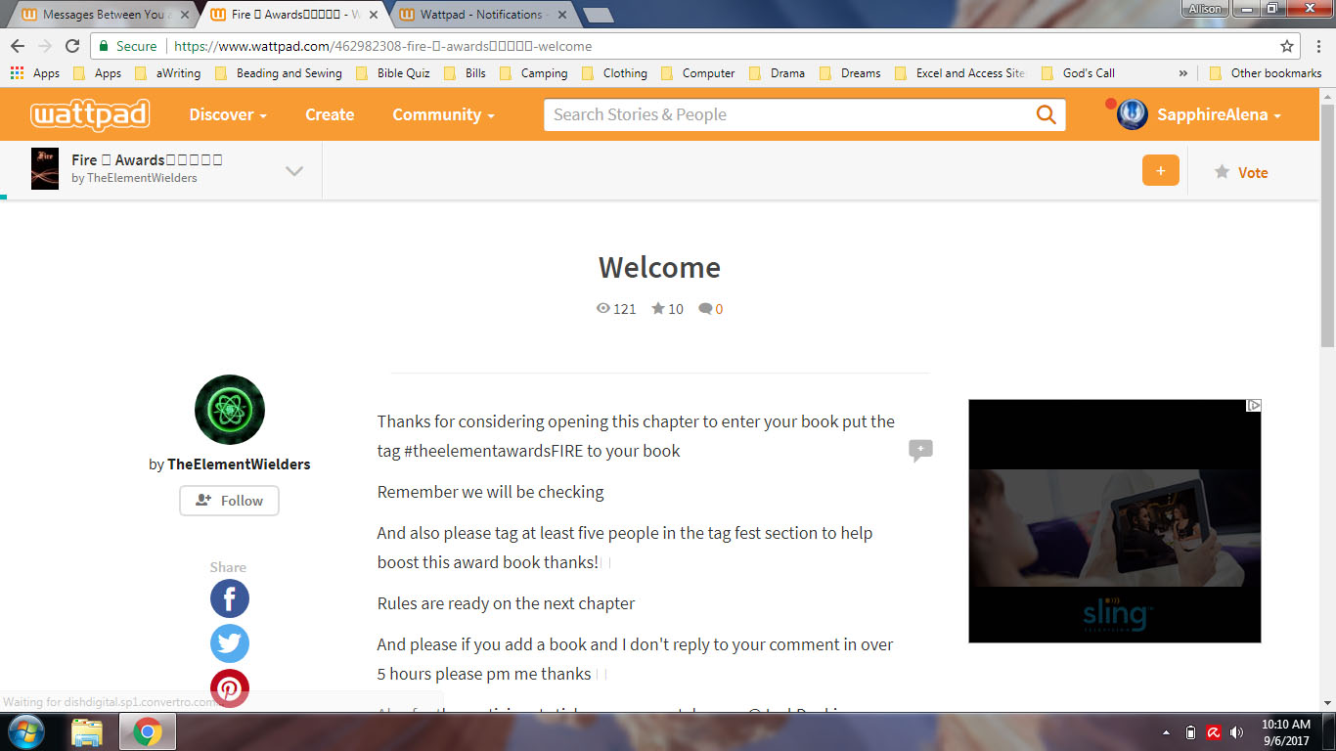Click the AdChoices icon on ad
1336x751 pixels.
[1253, 406]
